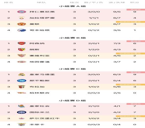Open team 皇家马德里 from Group C
Screen dimensions: 145x128
(x=42, y=74)
